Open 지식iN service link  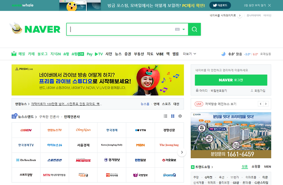[55, 54]
